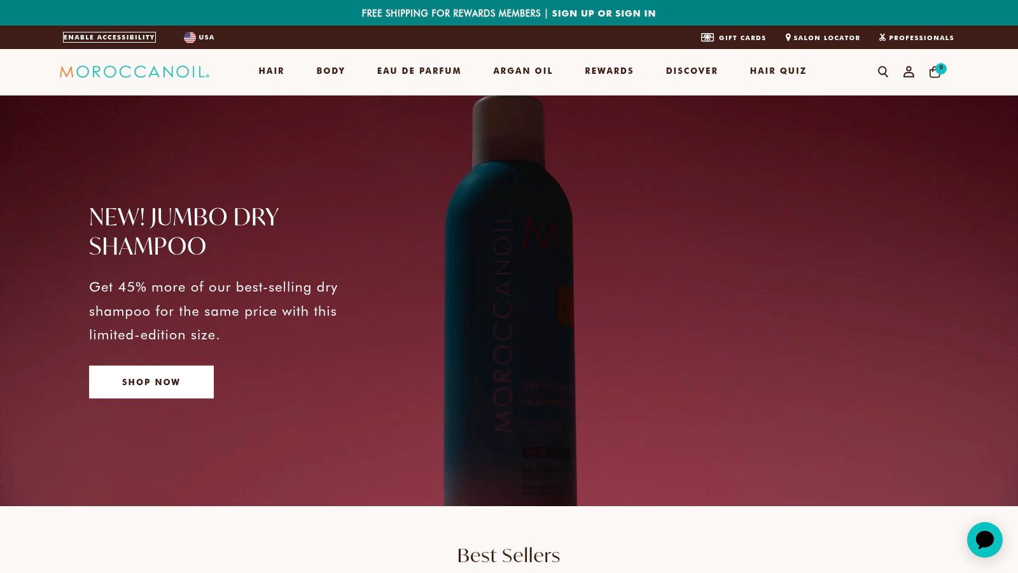Start the Hair Quiz
This screenshot has height=573, width=1018.
click(778, 71)
